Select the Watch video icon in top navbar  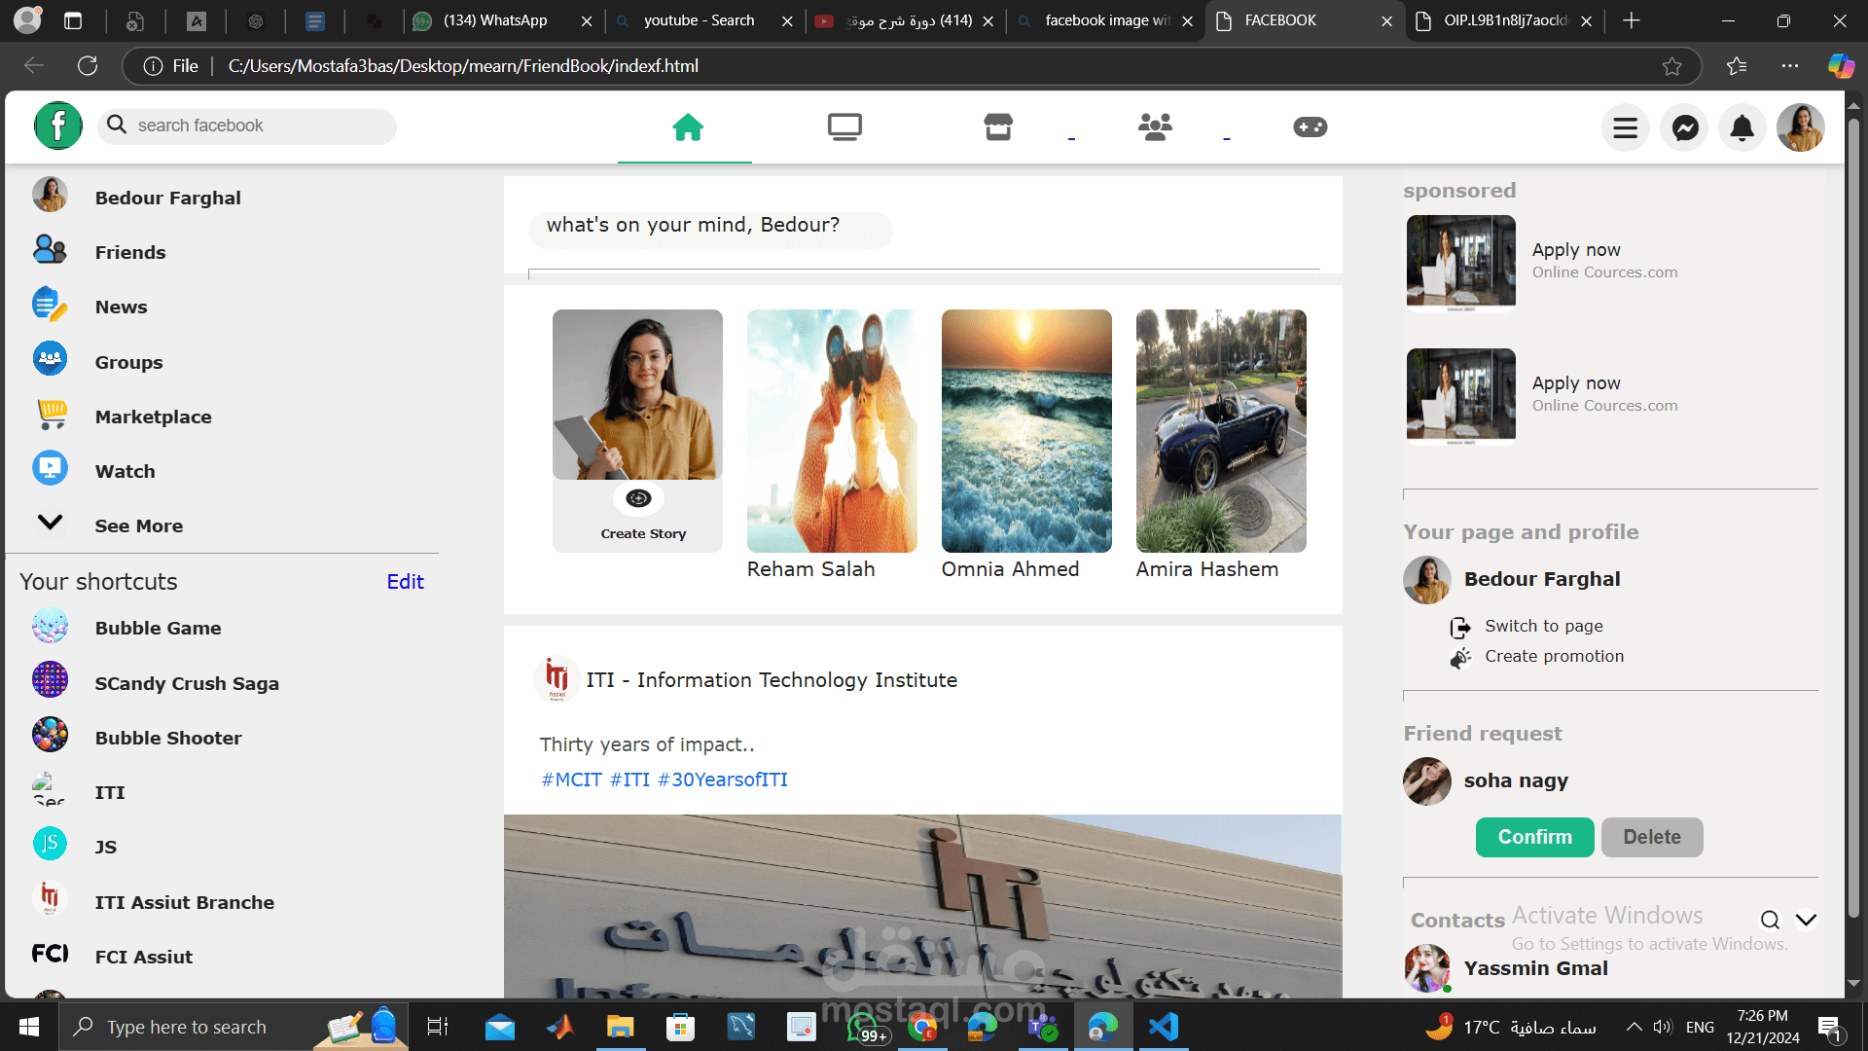point(844,127)
